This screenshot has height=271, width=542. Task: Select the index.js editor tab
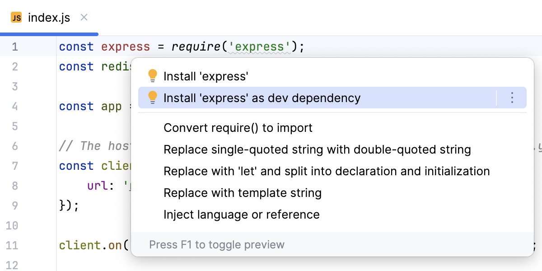tap(49, 18)
